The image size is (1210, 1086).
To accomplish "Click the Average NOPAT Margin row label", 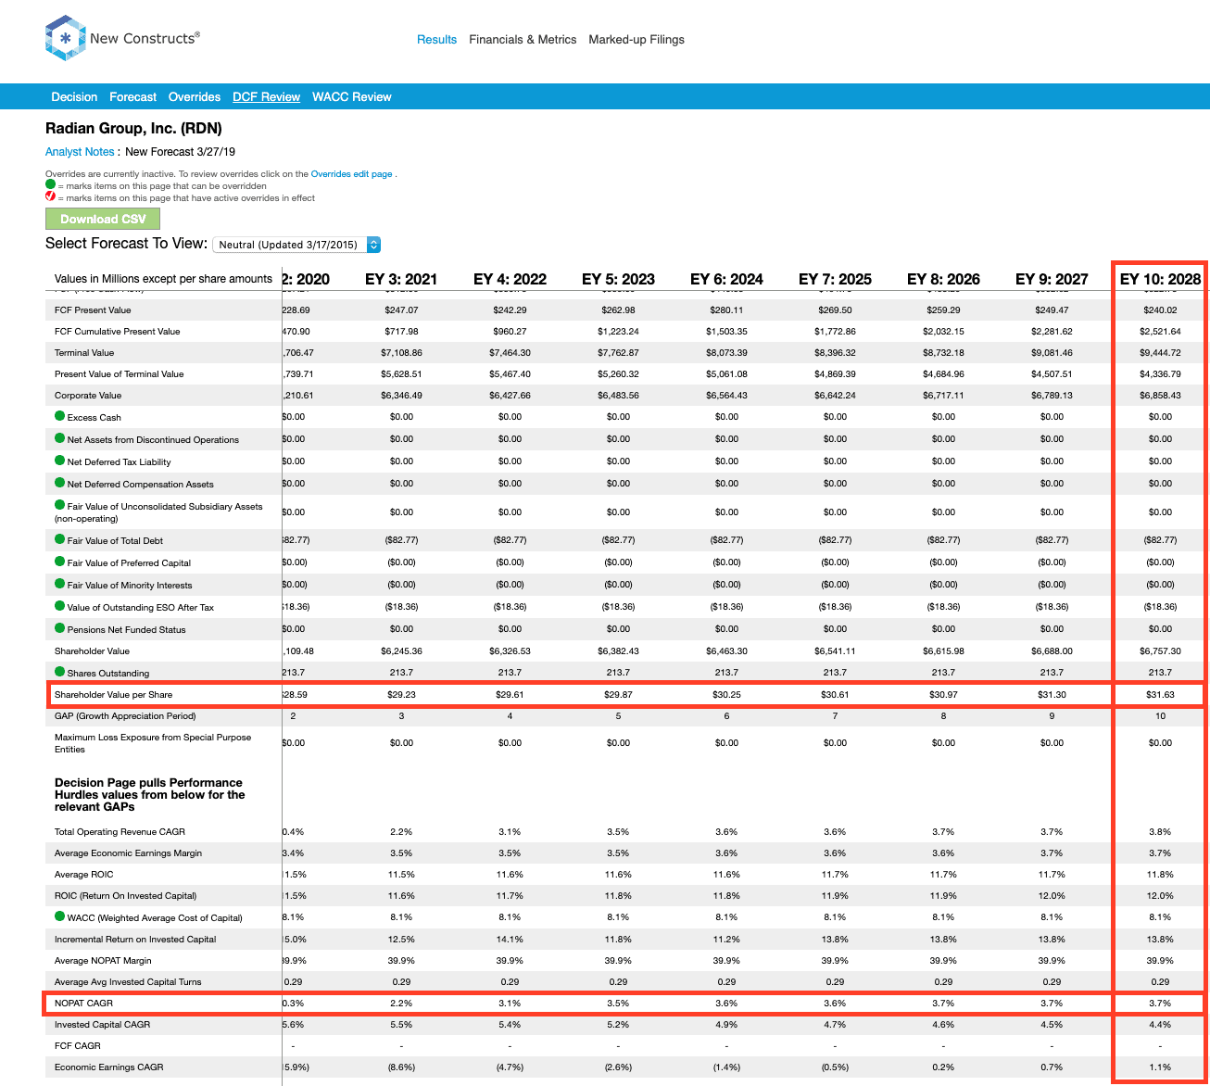I will pos(103,961).
